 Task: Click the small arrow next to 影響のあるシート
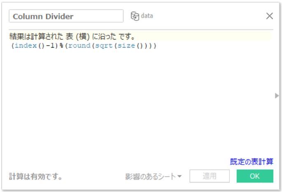179,177
